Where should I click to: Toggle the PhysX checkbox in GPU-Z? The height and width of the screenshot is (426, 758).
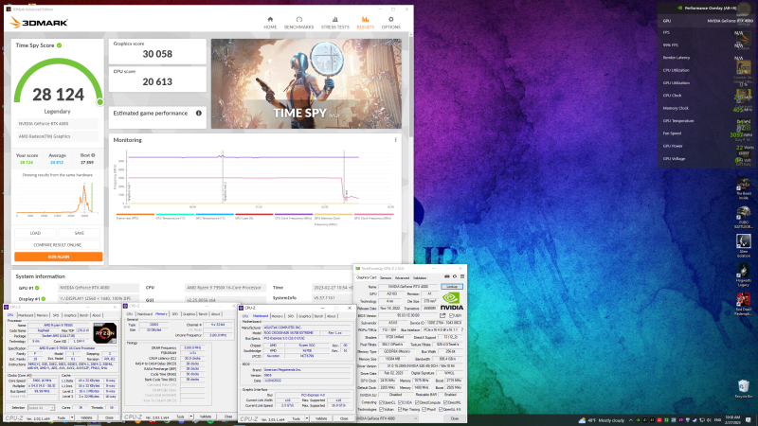424,409
